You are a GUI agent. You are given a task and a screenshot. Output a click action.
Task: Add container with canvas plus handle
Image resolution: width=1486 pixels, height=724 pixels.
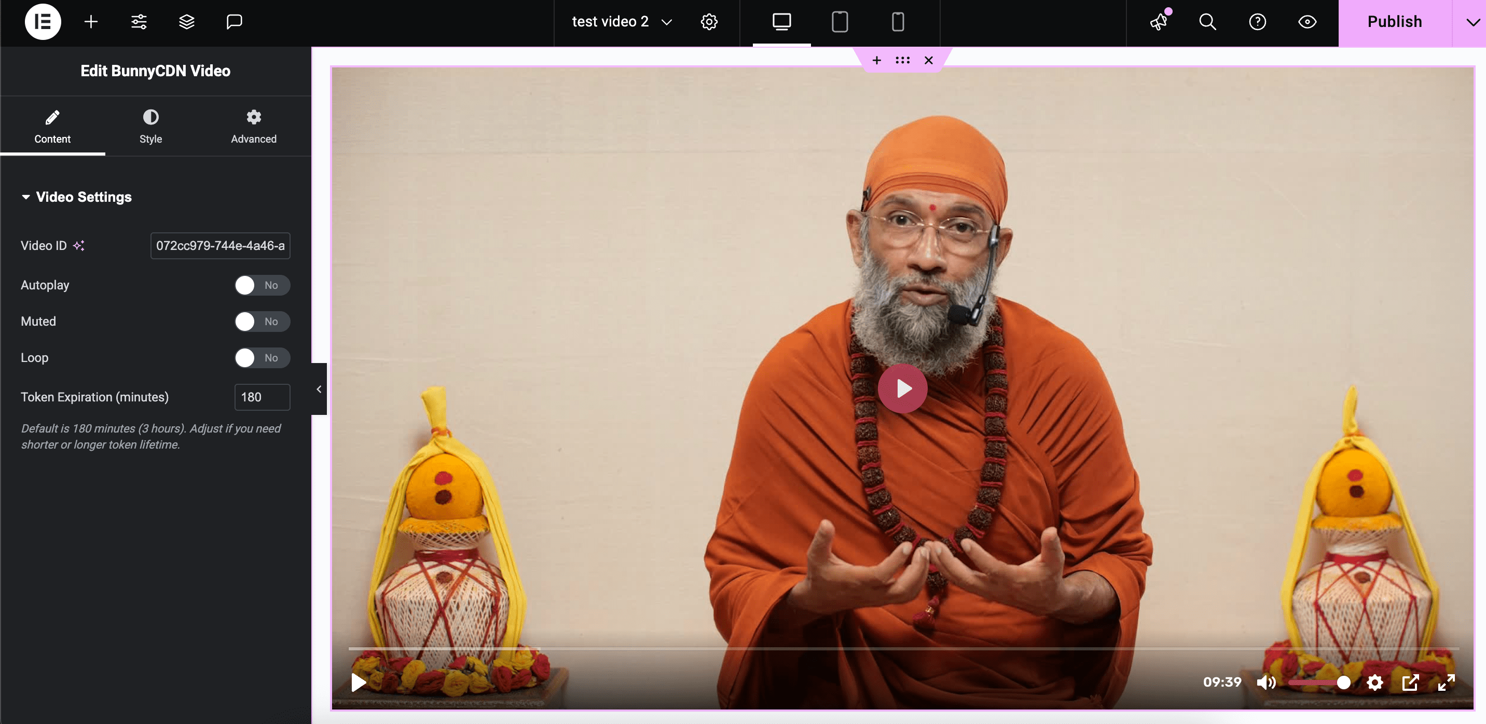pyautogui.click(x=877, y=60)
